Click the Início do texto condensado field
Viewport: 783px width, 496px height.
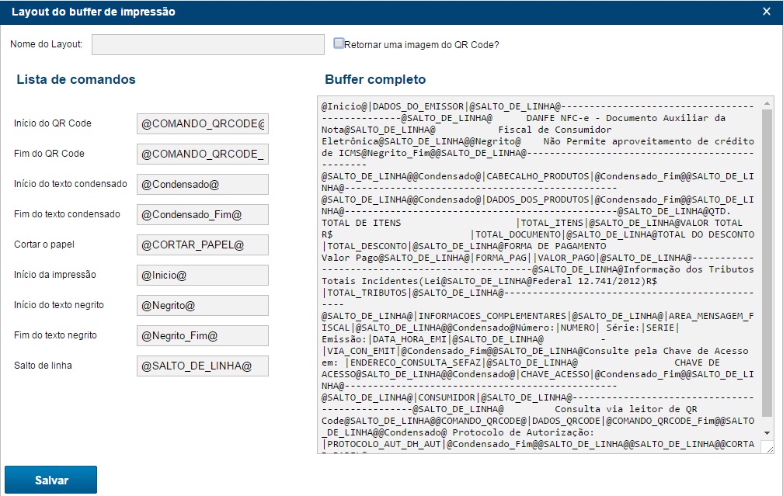pos(202,184)
